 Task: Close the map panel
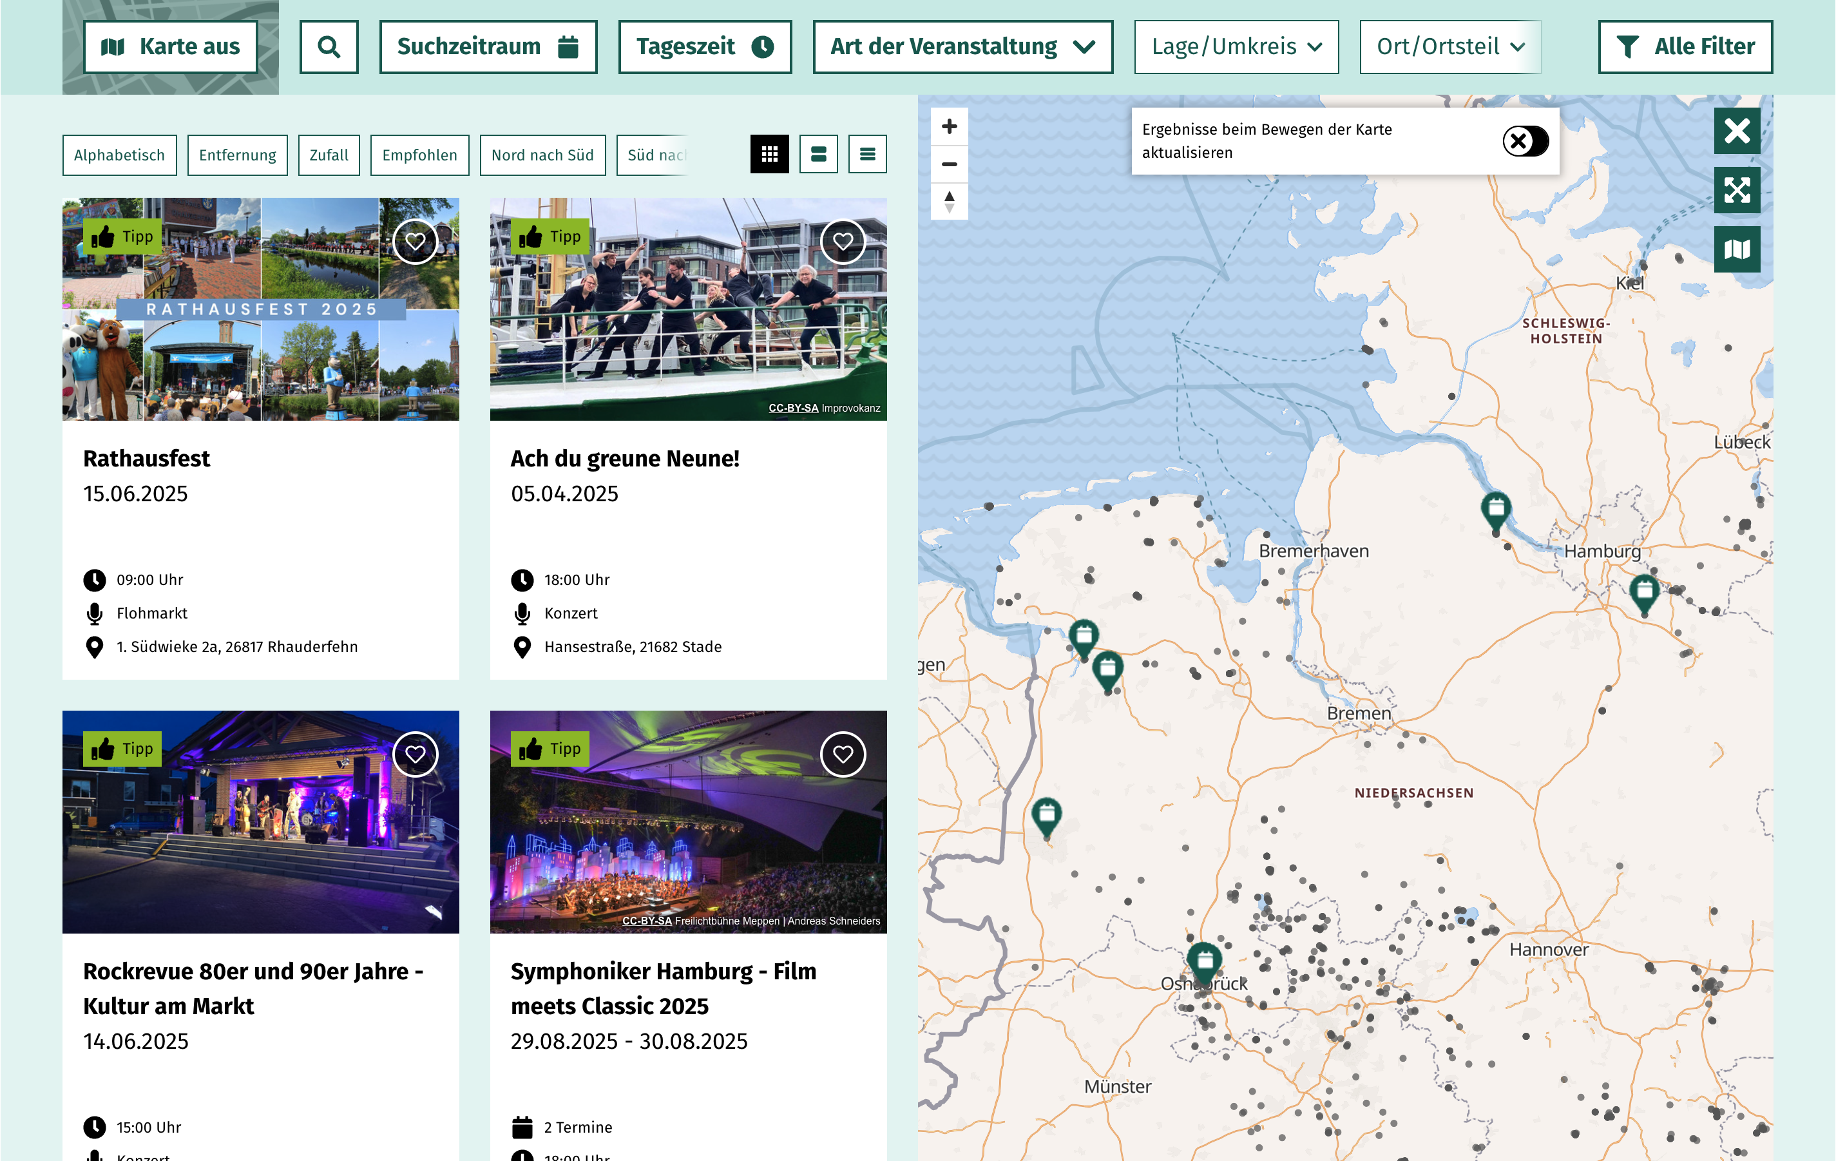[x=1737, y=130]
